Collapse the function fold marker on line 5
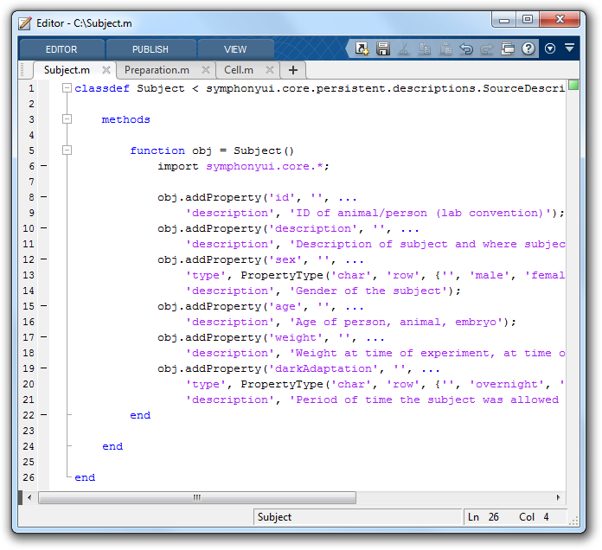Screen dimensions: 602x550 [67, 150]
